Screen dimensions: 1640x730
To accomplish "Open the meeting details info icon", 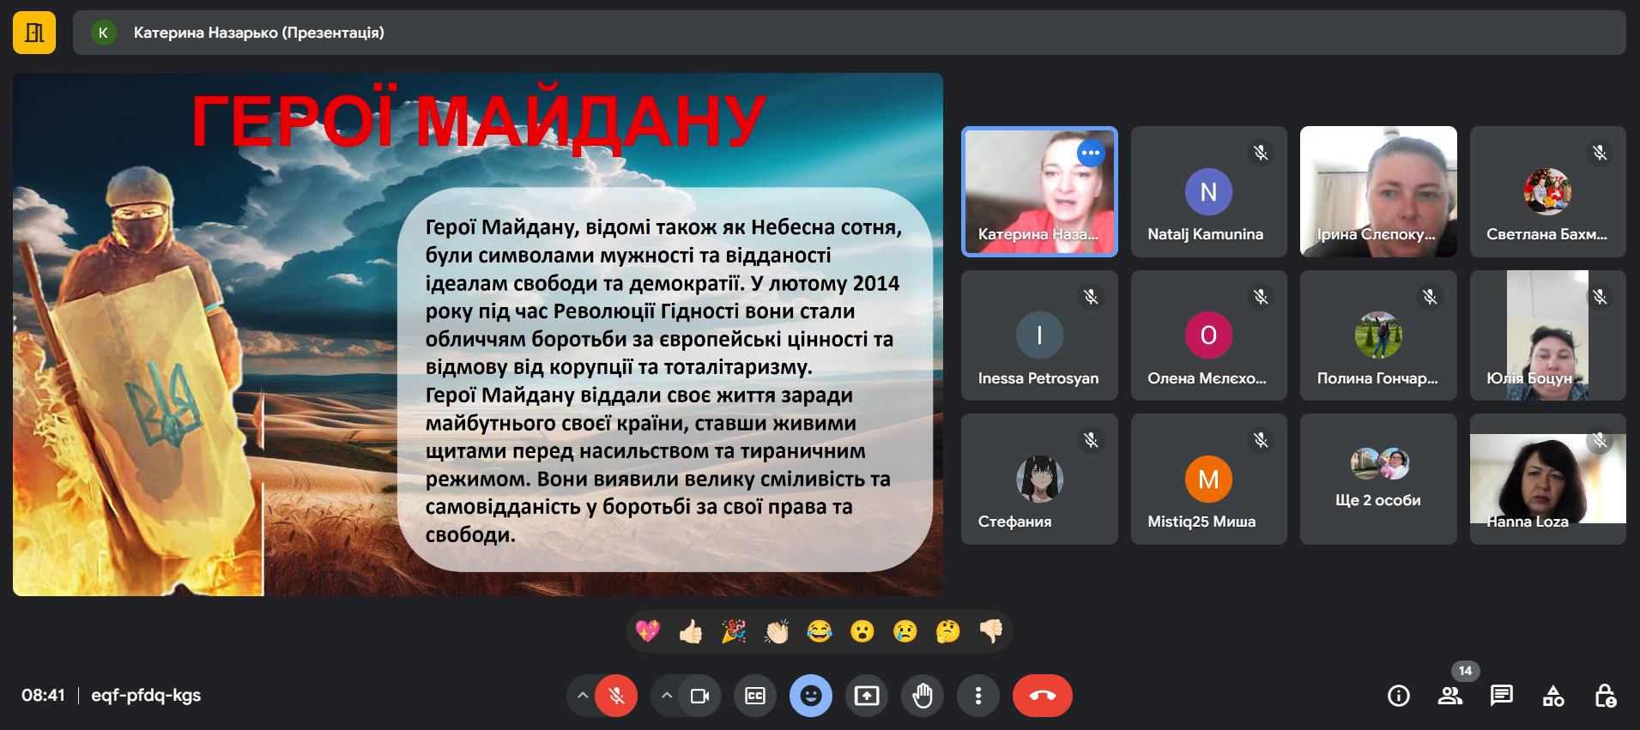I will point(1398,696).
